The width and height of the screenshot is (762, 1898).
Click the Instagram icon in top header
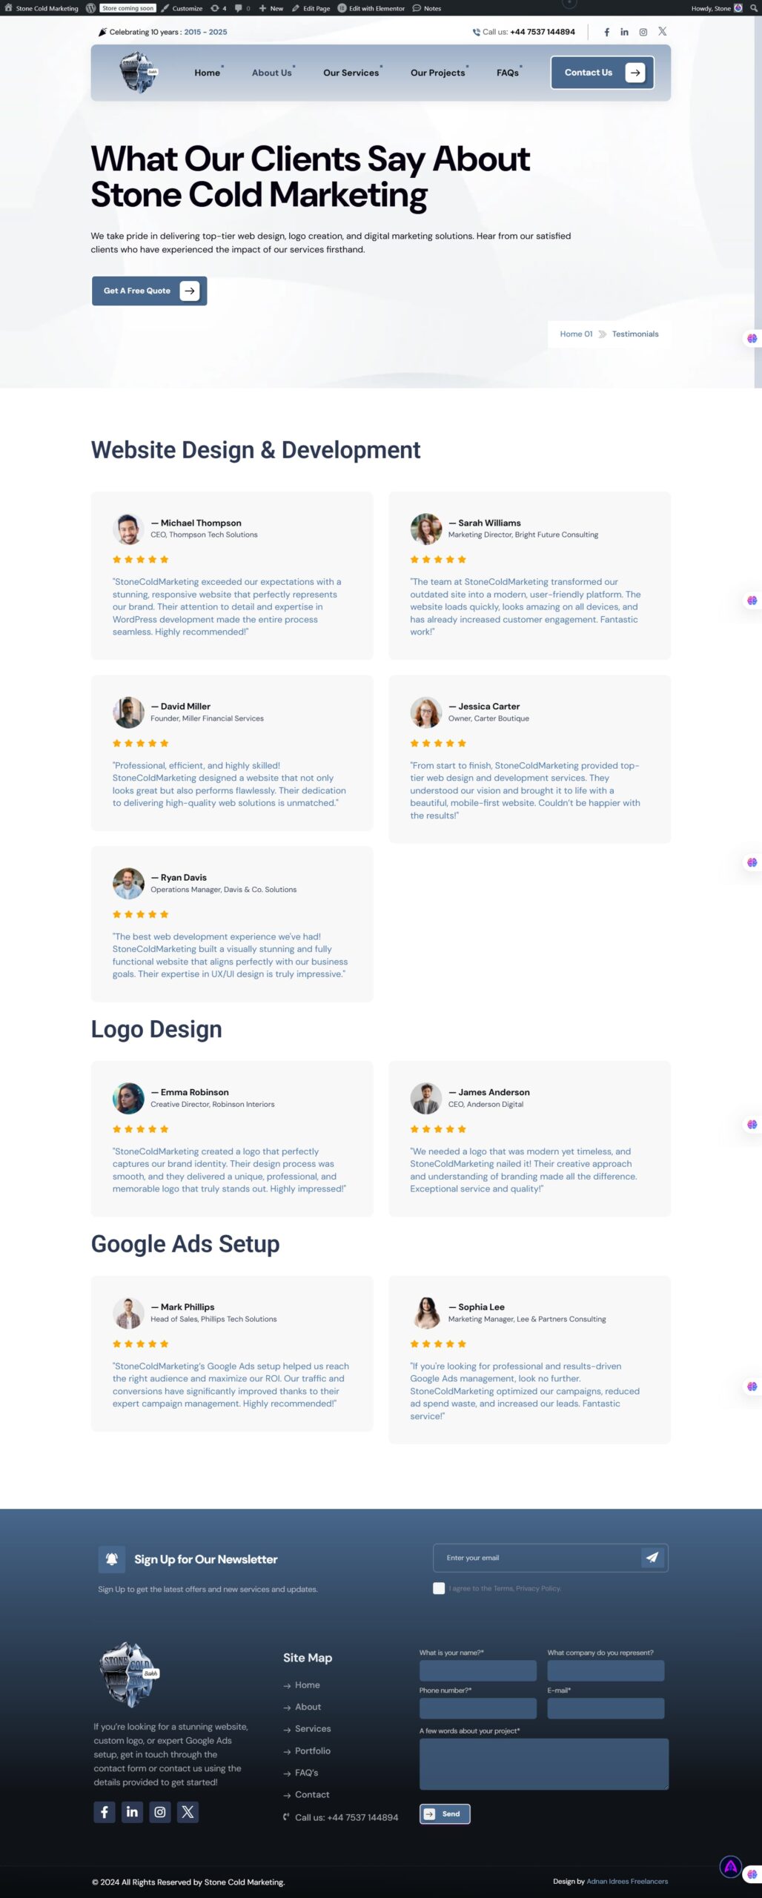(x=643, y=32)
